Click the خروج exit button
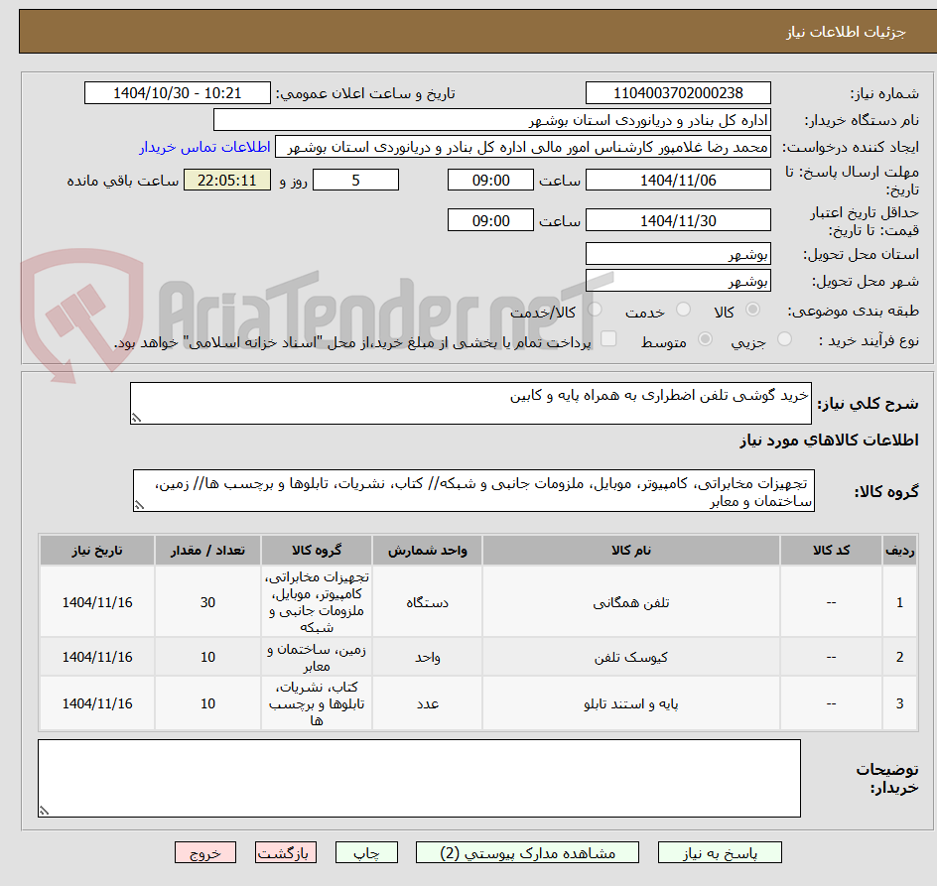The height and width of the screenshot is (886, 937). click(x=205, y=852)
